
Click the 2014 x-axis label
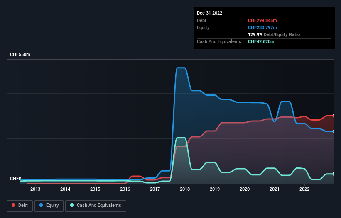click(65, 189)
